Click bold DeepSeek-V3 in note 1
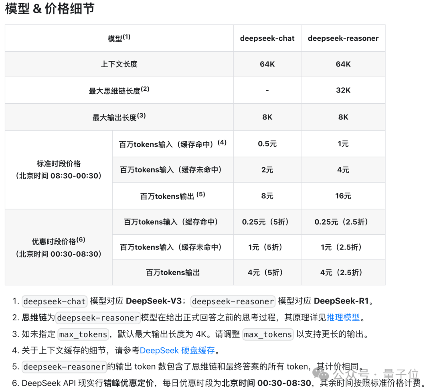 click(x=154, y=301)
